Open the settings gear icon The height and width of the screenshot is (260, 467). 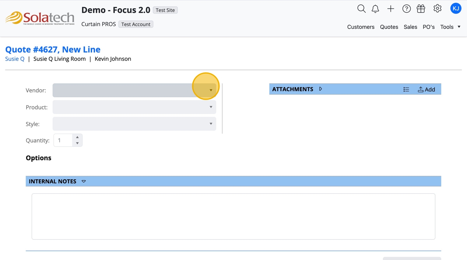437,9
